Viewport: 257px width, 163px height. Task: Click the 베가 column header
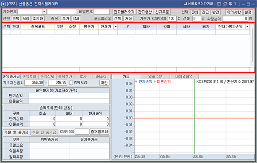click(x=206, y=27)
